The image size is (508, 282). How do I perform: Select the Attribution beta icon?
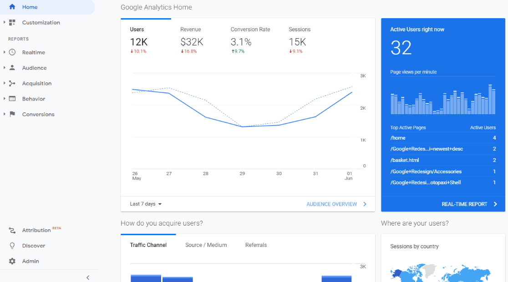click(12, 230)
